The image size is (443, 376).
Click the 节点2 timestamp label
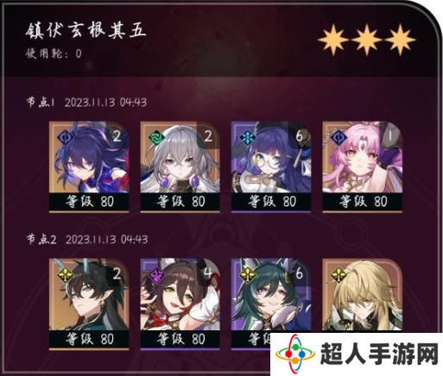coord(87,240)
